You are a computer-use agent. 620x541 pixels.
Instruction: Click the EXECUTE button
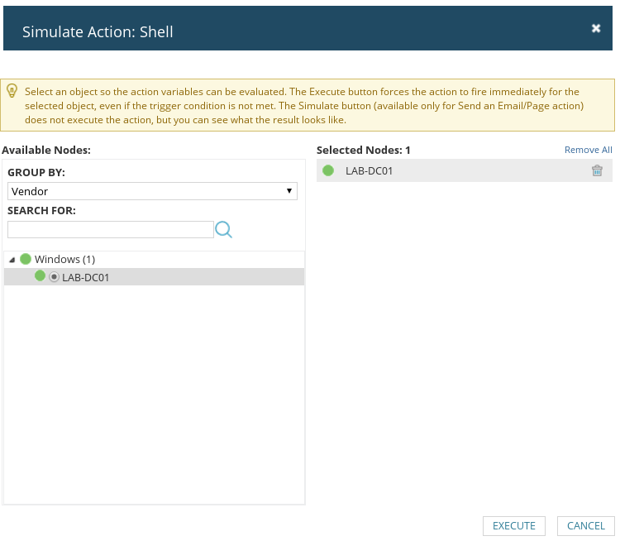coord(514,526)
